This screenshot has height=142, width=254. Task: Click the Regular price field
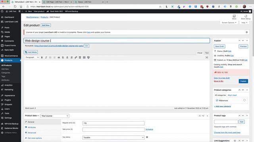pyautogui.click(x=114, y=123)
